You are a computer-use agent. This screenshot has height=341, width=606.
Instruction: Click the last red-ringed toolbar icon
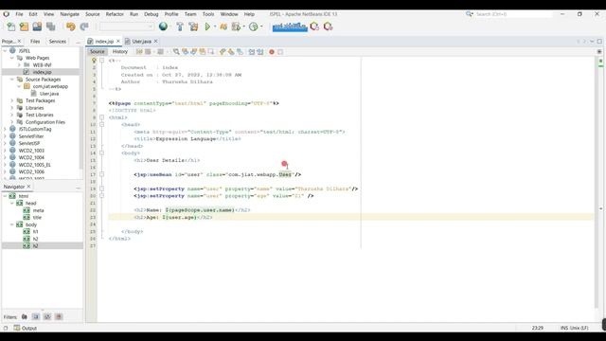329,27
